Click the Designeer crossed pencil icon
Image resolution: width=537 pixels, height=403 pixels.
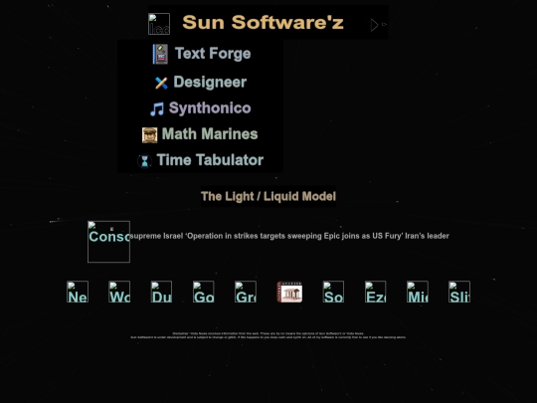161,83
